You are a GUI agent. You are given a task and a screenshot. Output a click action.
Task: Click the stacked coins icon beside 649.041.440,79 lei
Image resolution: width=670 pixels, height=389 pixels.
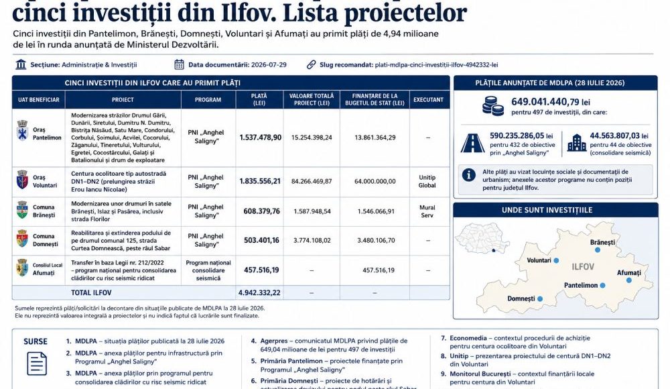pos(492,106)
